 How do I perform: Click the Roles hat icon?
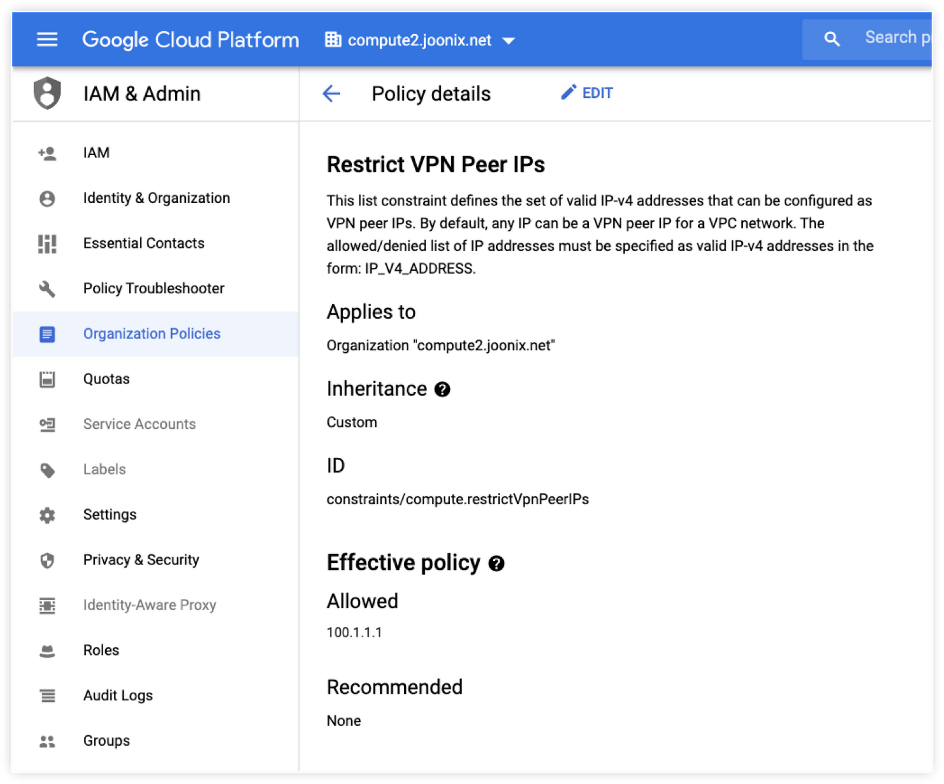[47, 651]
